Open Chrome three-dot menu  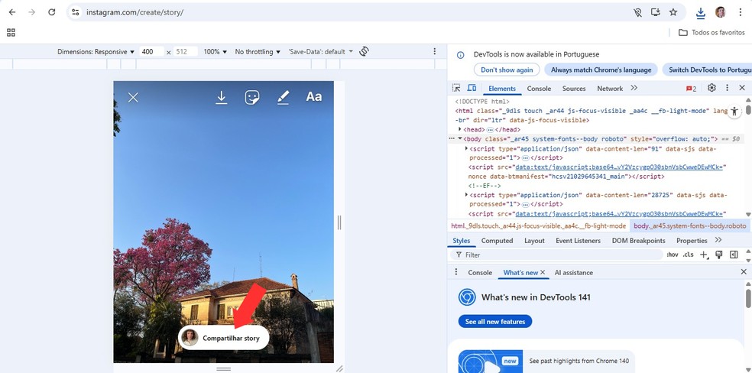coord(741,12)
